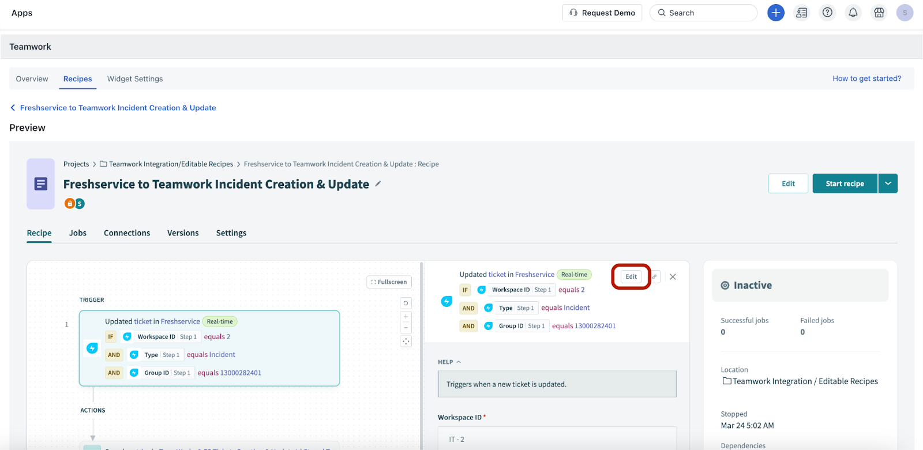Click the Freshservice icon on trigger card
923x450 pixels.
pos(92,348)
